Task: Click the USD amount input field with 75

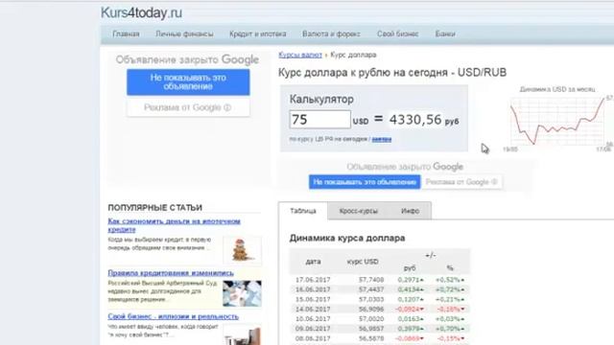Action: pos(319,119)
